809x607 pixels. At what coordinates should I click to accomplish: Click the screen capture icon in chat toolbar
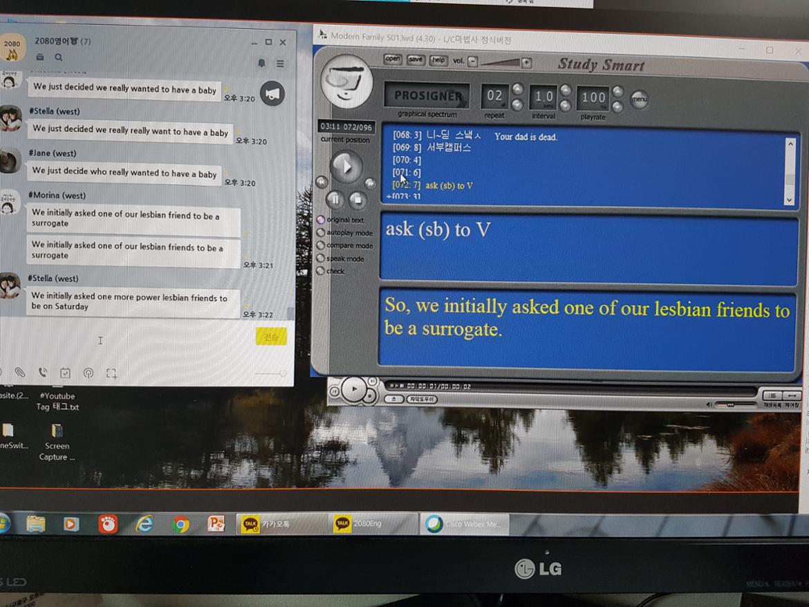click(x=111, y=373)
